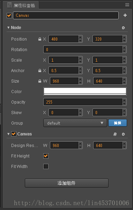Disable the Canvas component enabled checkbox

click(14, 134)
